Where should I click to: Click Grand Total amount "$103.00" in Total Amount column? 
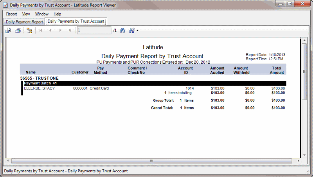point(278,108)
